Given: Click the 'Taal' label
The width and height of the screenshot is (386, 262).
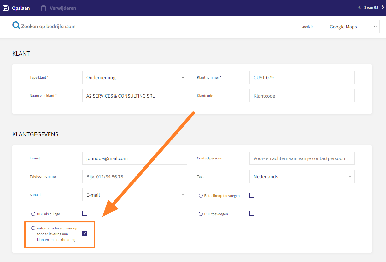Looking at the screenshot, I should coord(200,176).
